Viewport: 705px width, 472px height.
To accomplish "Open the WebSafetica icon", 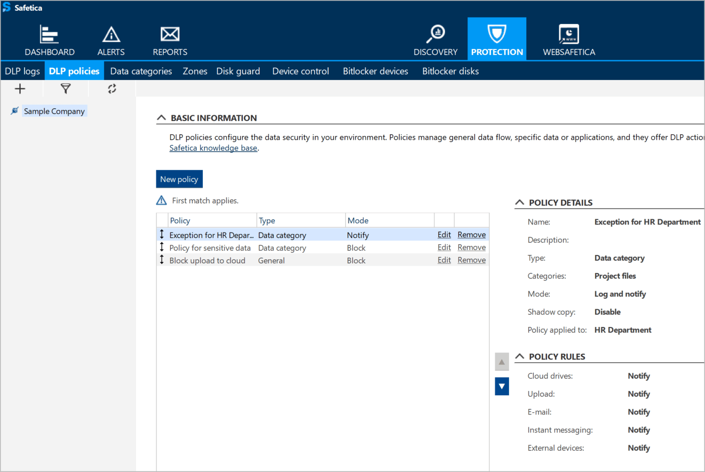I will (x=568, y=35).
